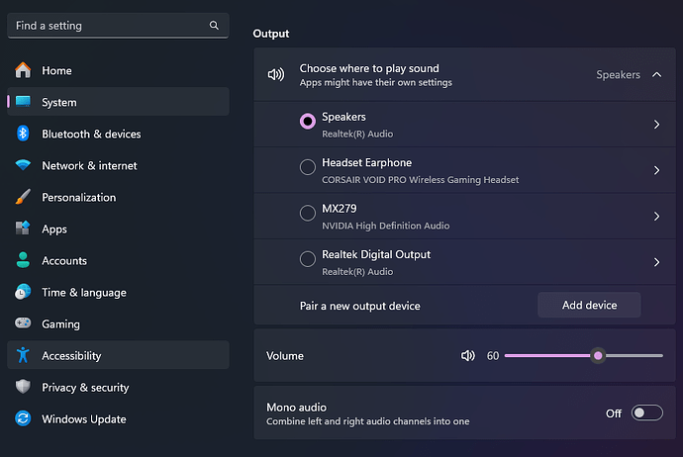The width and height of the screenshot is (683, 457).
Task: Click the Network Wi-Fi icon
Action: 23,165
